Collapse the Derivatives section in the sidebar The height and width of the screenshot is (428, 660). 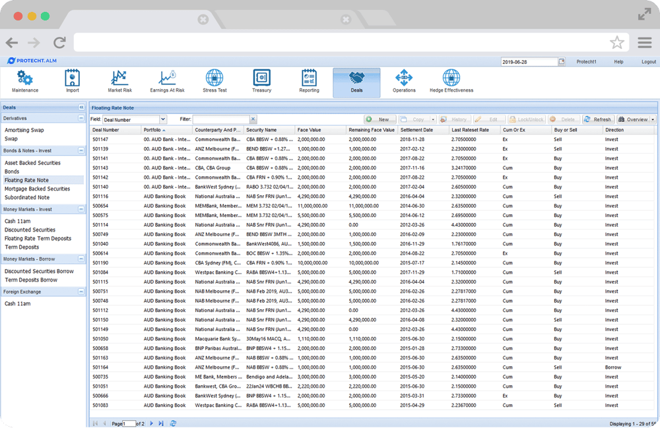[82, 119]
